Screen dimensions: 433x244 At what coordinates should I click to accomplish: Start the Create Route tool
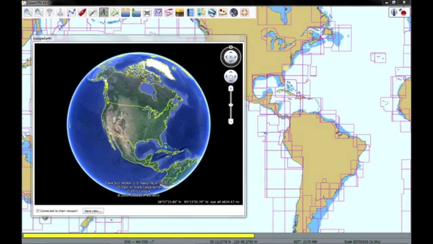point(71,13)
